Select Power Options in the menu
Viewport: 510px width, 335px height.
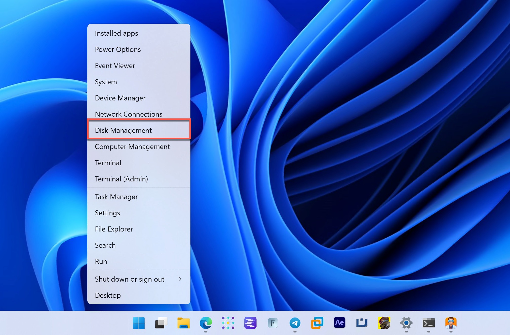139,50
